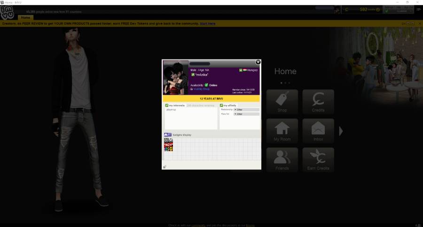423x227 pixels.
Task: Toggle the my affinity checkbox
Action: coord(221,105)
